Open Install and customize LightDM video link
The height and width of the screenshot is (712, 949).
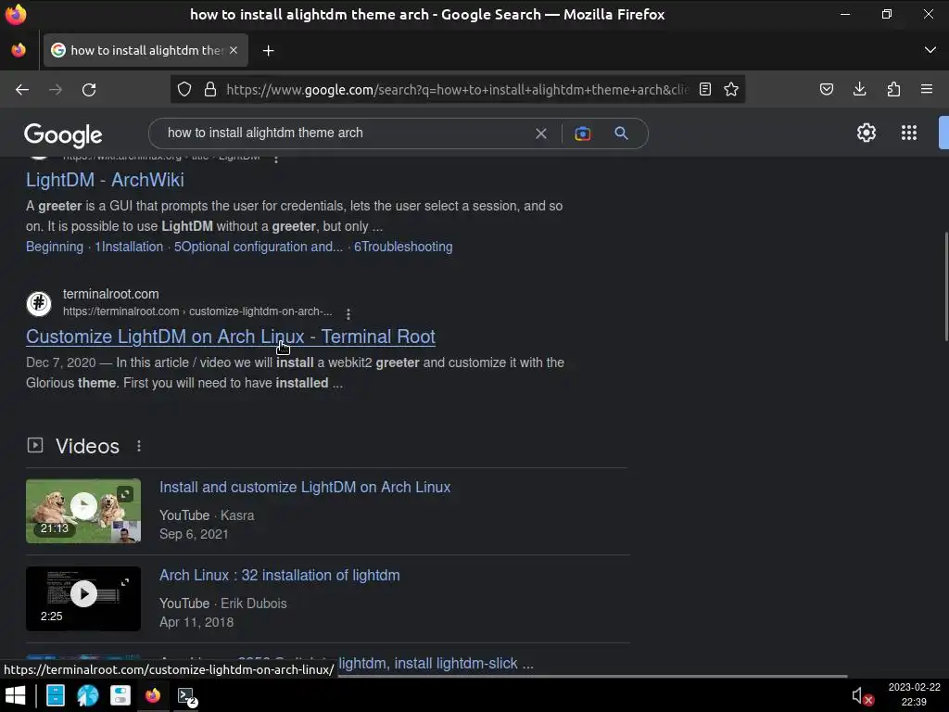[x=305, y=487]
